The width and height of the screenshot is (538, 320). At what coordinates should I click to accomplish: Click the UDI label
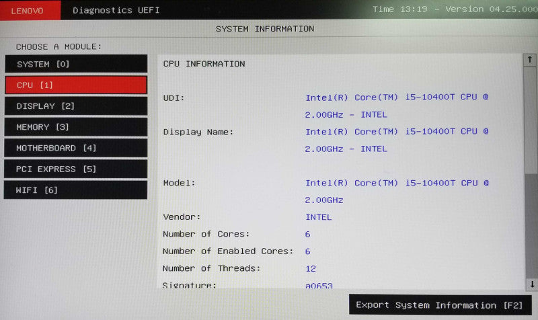pos(174,97)
